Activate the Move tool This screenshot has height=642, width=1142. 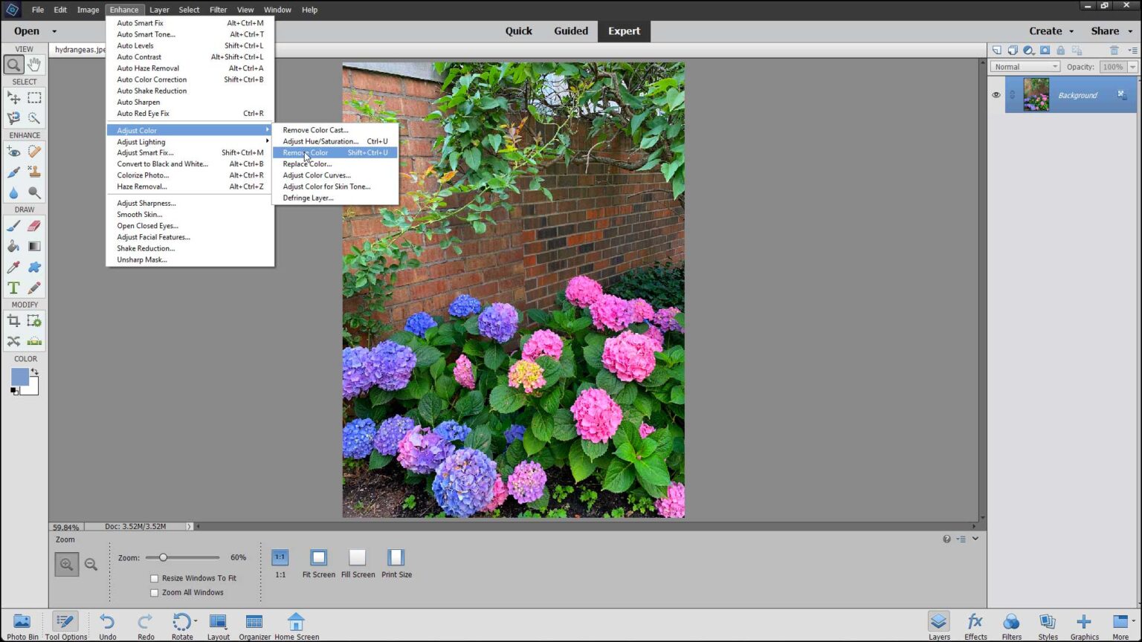13,97
